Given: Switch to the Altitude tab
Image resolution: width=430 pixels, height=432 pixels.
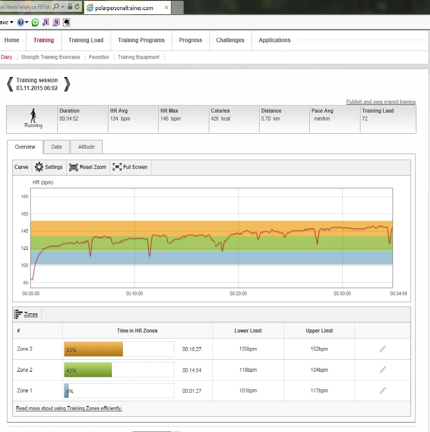Looking at the screenshot, I should [86, 147].
